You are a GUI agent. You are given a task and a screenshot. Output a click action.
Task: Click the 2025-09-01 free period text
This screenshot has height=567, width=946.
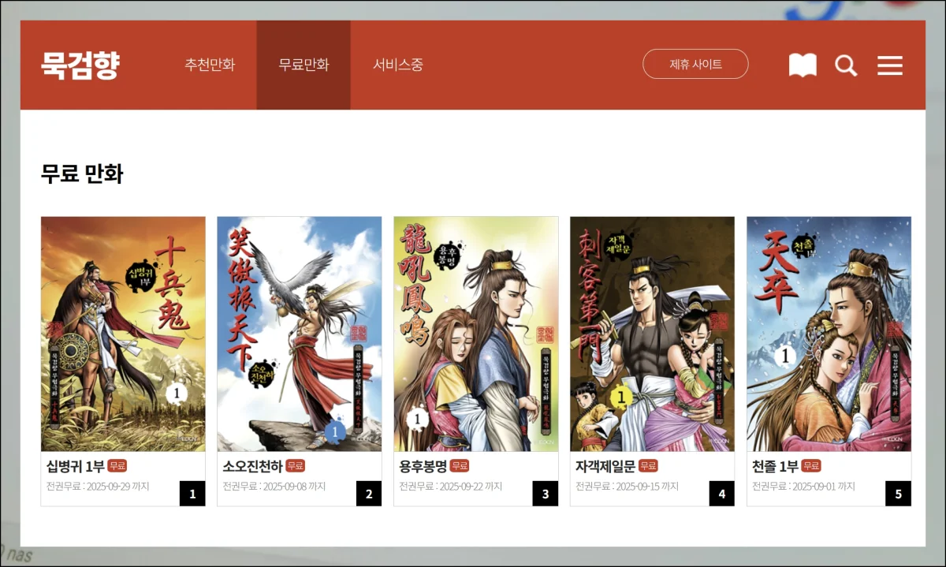(x=803, y=487)
